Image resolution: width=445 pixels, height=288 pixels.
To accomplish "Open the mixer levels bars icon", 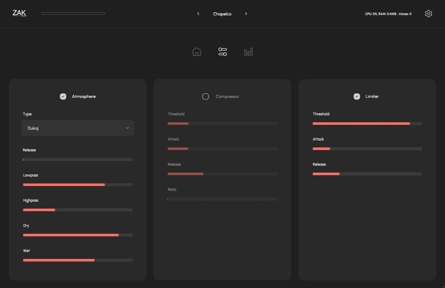I will click(248, 52).
